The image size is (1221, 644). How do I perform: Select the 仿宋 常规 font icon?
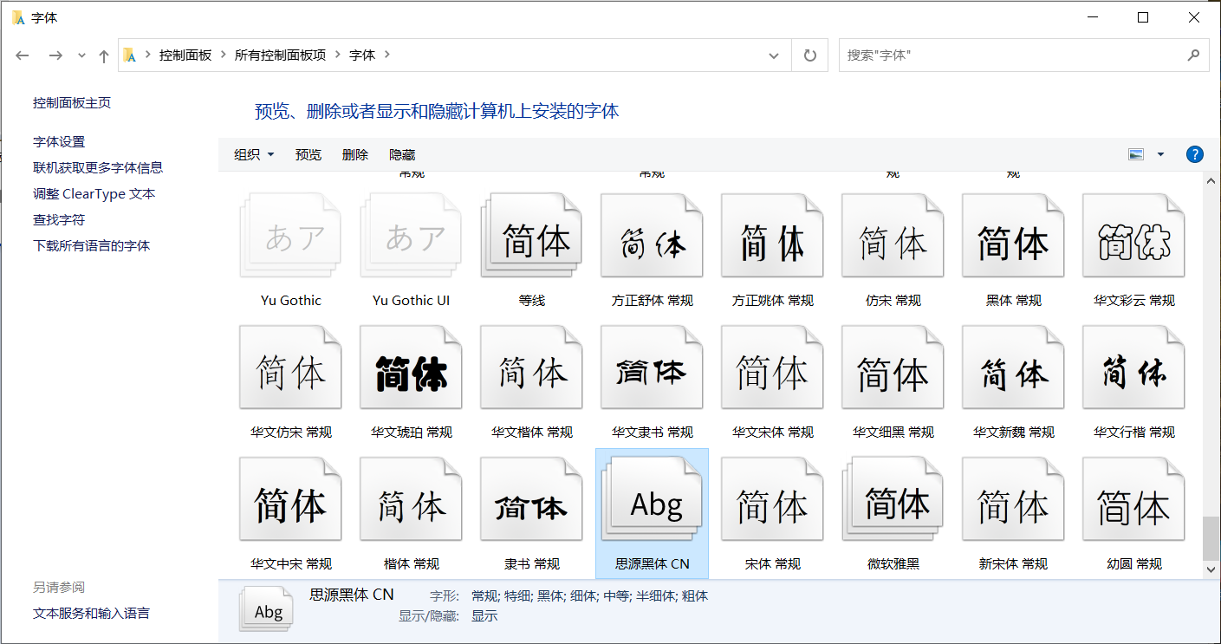[893, 236]
